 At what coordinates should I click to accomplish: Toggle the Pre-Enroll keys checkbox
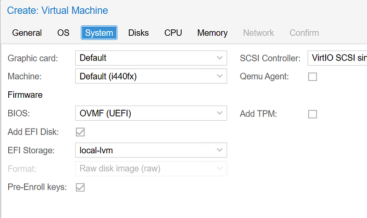click(80, 187)
